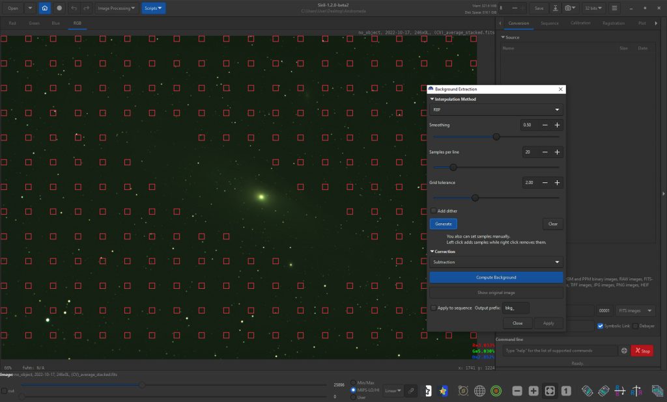Click the Samples per line slider handle
This screenshot has height=402, width=667.
point(453,167)
